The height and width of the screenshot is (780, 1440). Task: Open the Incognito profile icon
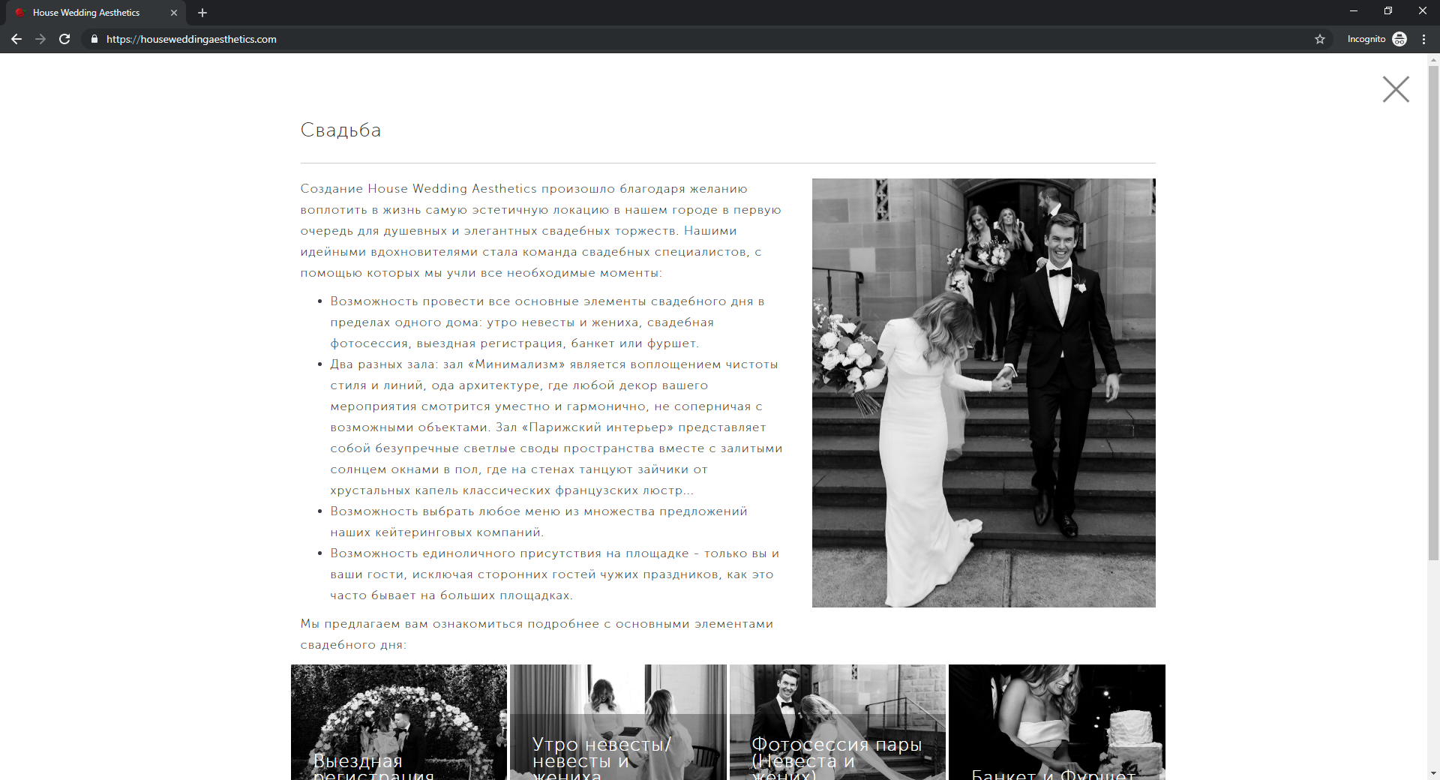point(1399,39)
